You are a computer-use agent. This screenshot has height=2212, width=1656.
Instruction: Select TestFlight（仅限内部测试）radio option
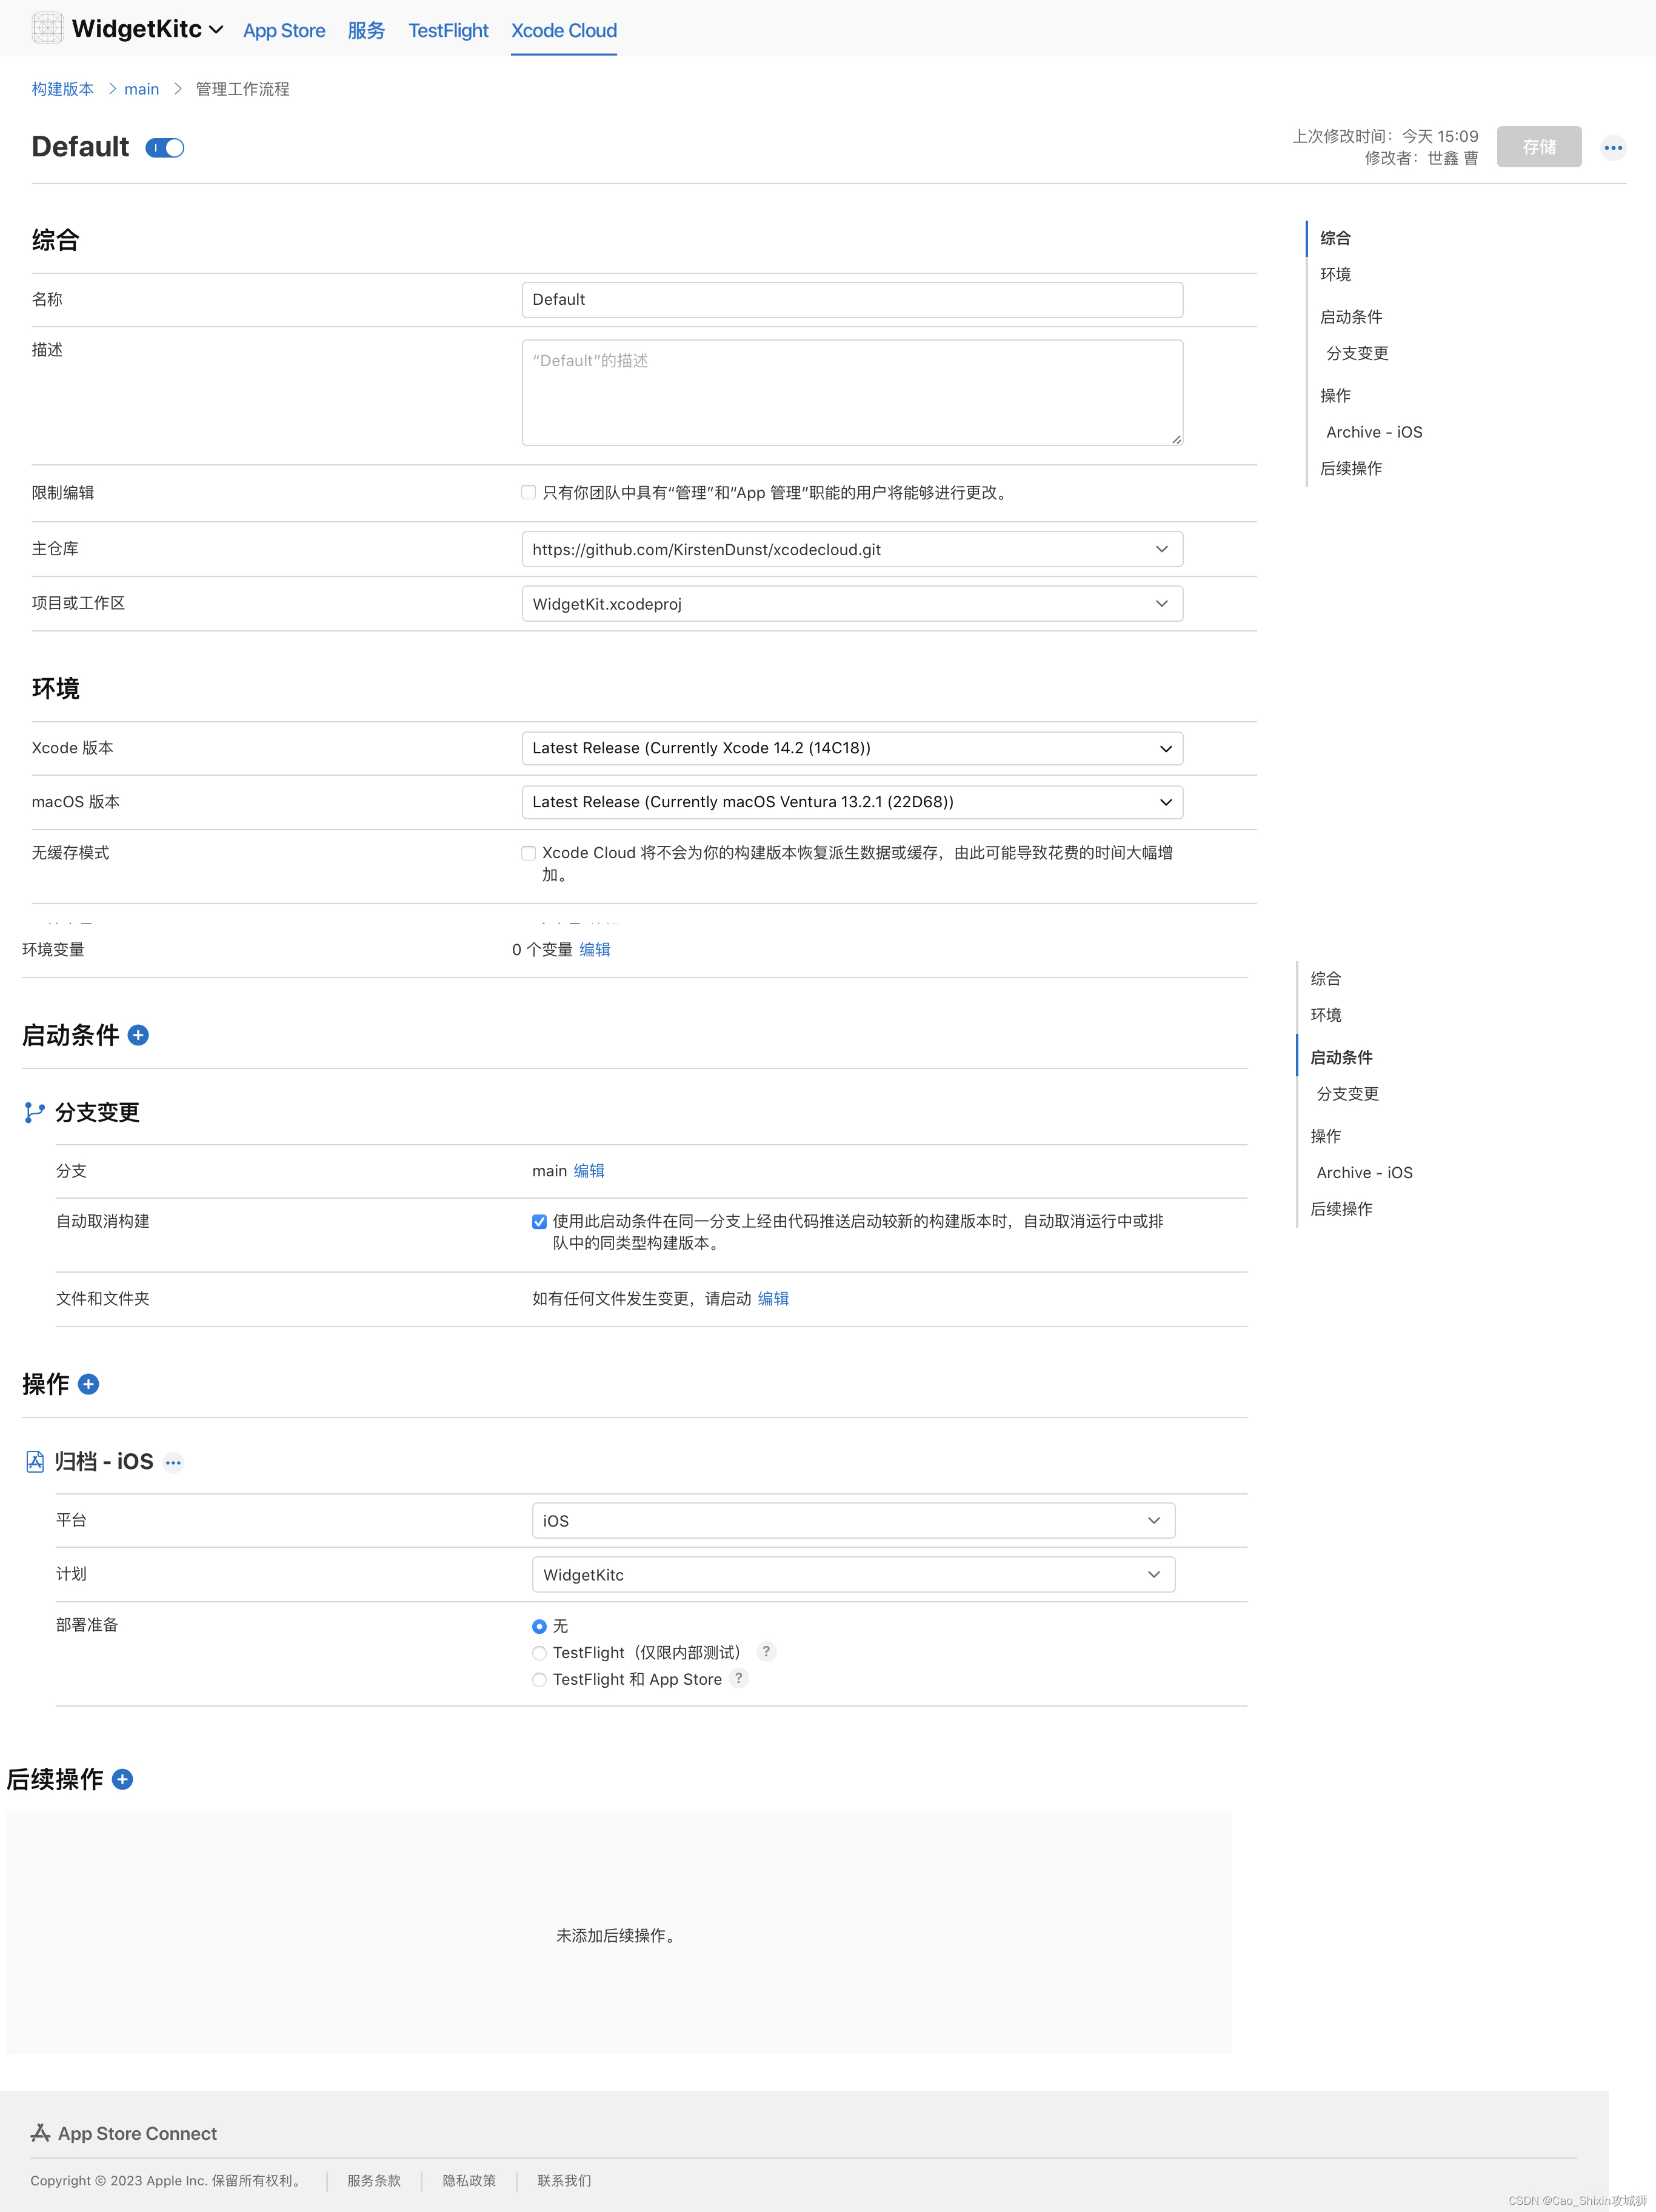pyautogui.click(x=539, y=1653)
